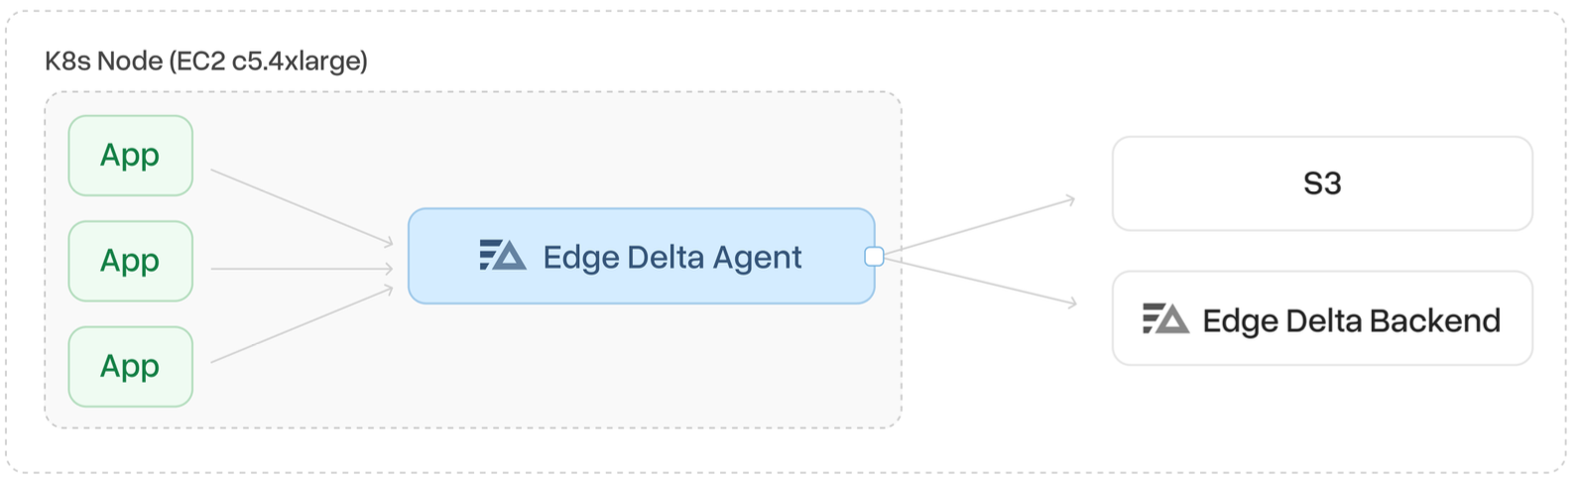Select the connector line going to S3
This screenshot has height=482, width=1579.
(977, 226)
